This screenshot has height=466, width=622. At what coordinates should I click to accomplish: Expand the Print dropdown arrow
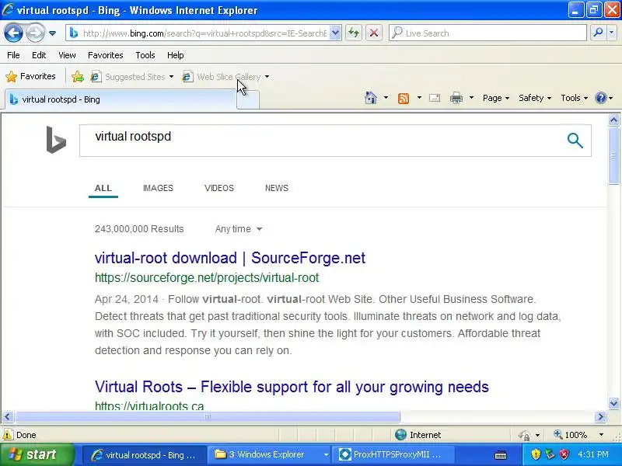click(x=471, y=98)
